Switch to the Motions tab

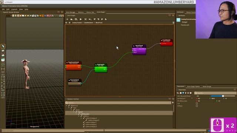[81, 12]
